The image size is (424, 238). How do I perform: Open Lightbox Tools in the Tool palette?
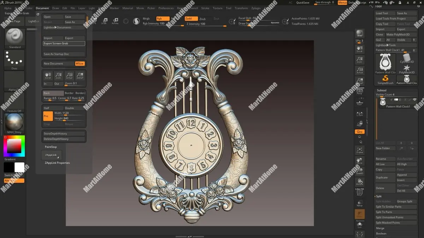point(396,45)
